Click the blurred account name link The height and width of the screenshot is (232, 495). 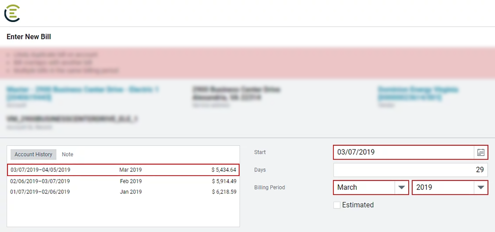click(x=82, y=93)
